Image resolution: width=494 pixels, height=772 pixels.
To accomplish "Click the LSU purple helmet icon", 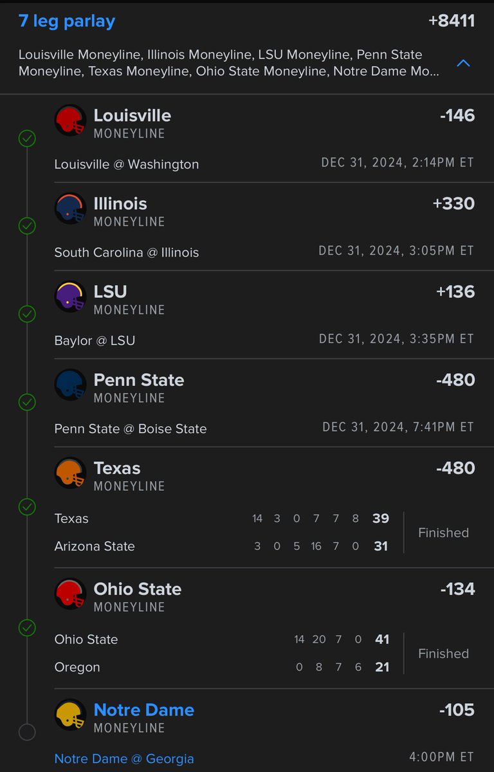I will point(70,297).
